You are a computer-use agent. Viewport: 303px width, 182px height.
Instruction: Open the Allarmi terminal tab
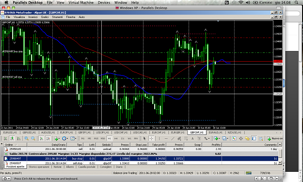70,167
